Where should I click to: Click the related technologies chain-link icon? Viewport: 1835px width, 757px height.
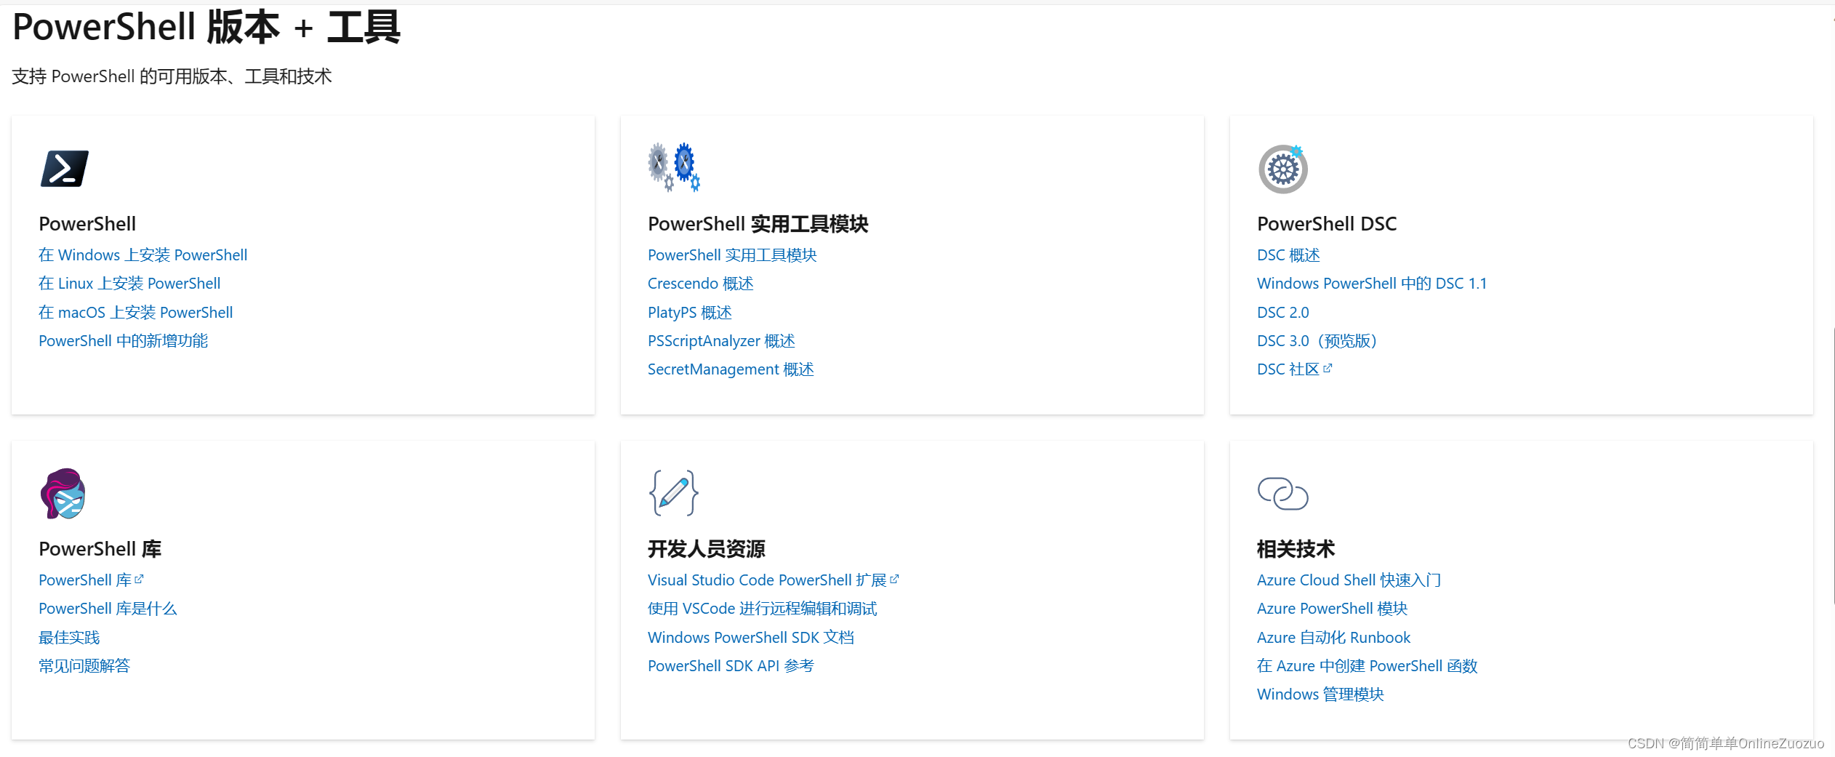click(1283, 494)
